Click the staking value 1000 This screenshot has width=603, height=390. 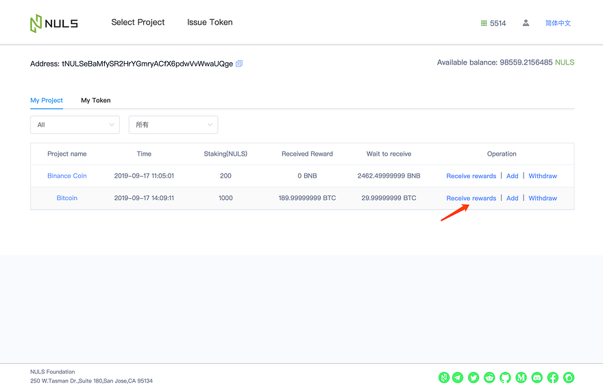tap(225, 198)
